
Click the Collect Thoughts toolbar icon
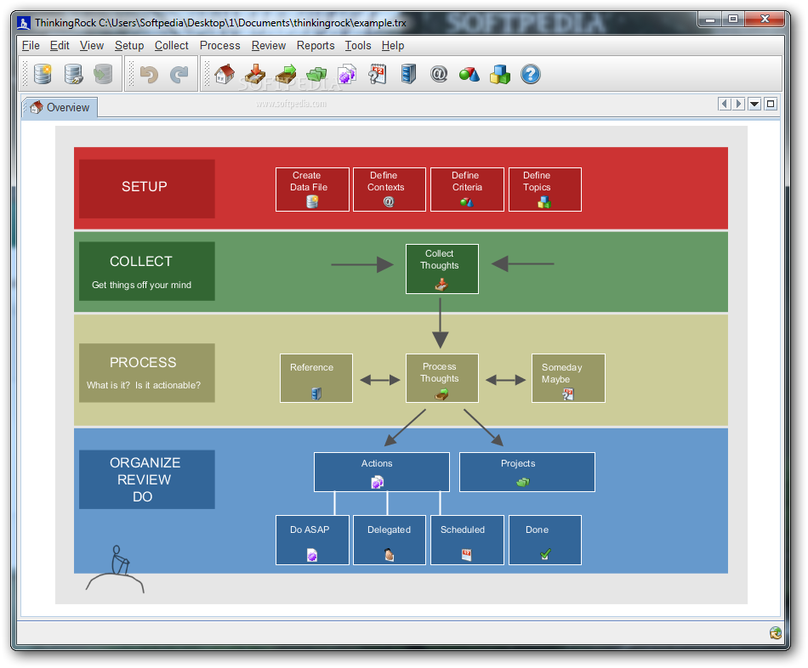pos(254,74)
